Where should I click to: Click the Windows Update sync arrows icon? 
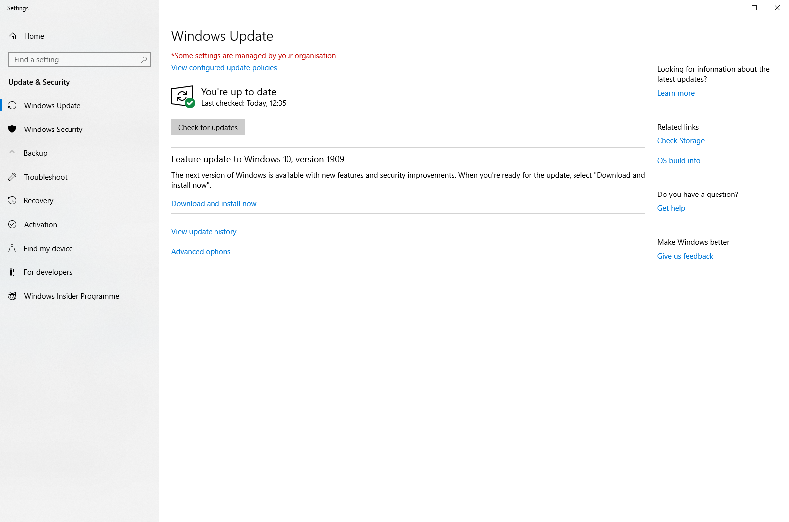[x=12, y=106]
